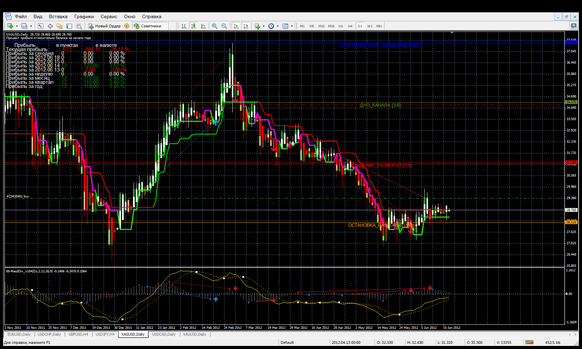Switch chart to line chart icon
582x349 pixels.
(203, 26)
